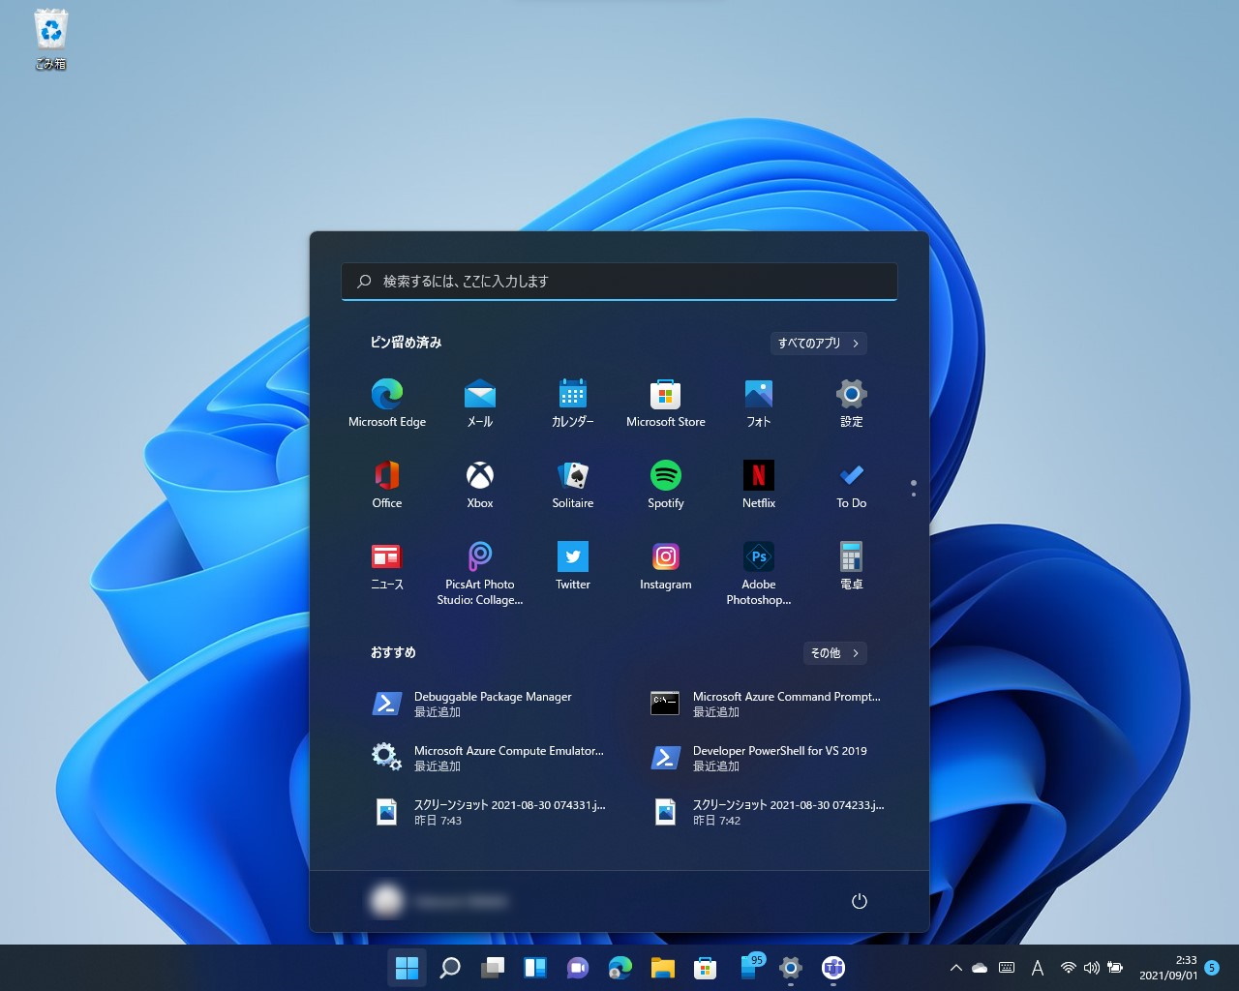The image size is (1239, 991).
Task: Open the Microsoft Edge pinned app
Action: tap(386, 402)
